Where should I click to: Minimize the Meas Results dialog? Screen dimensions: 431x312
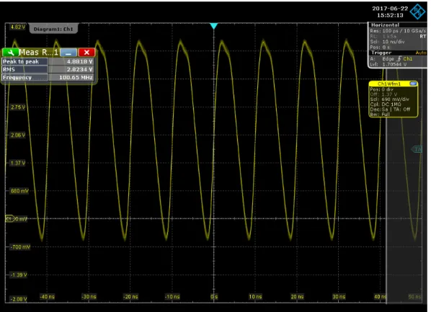click(68, 52)
